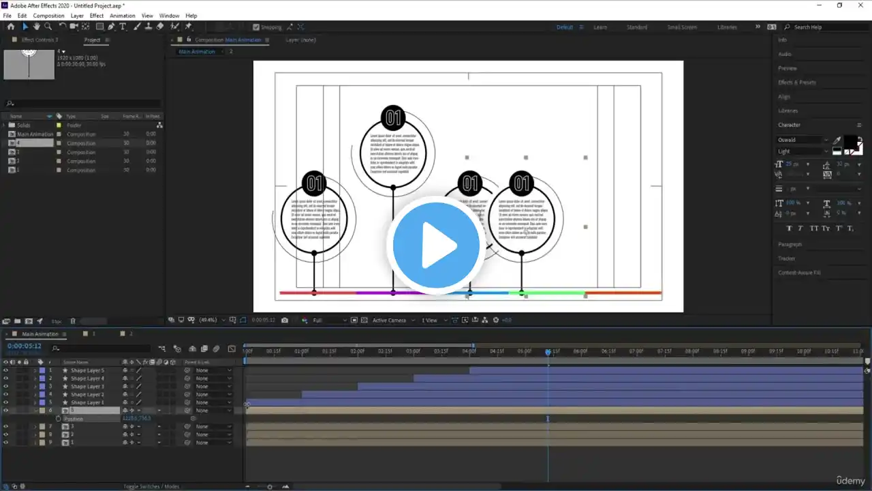Select the Pan Behind anchor point tool
This screenshot has height=491, width=872.
85,27
